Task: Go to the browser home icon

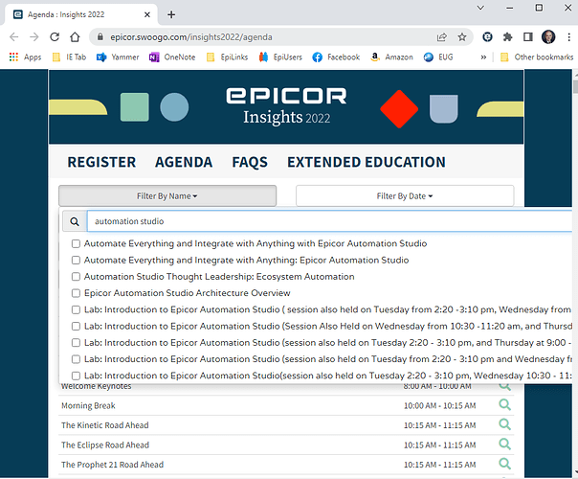Action: 75,37
